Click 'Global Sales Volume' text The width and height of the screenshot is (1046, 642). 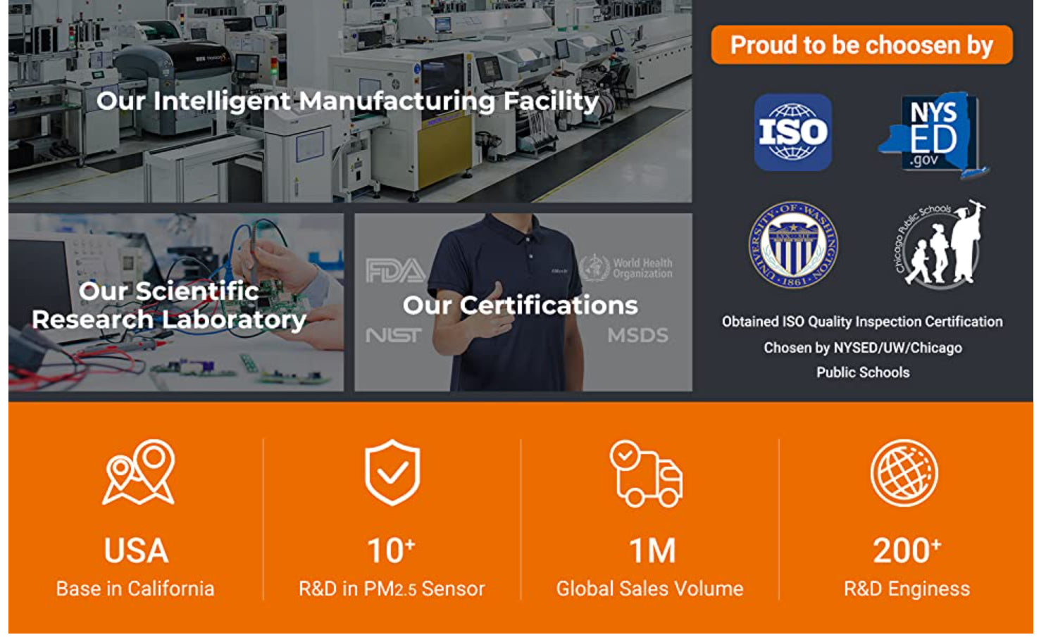(x=649, y=588)
